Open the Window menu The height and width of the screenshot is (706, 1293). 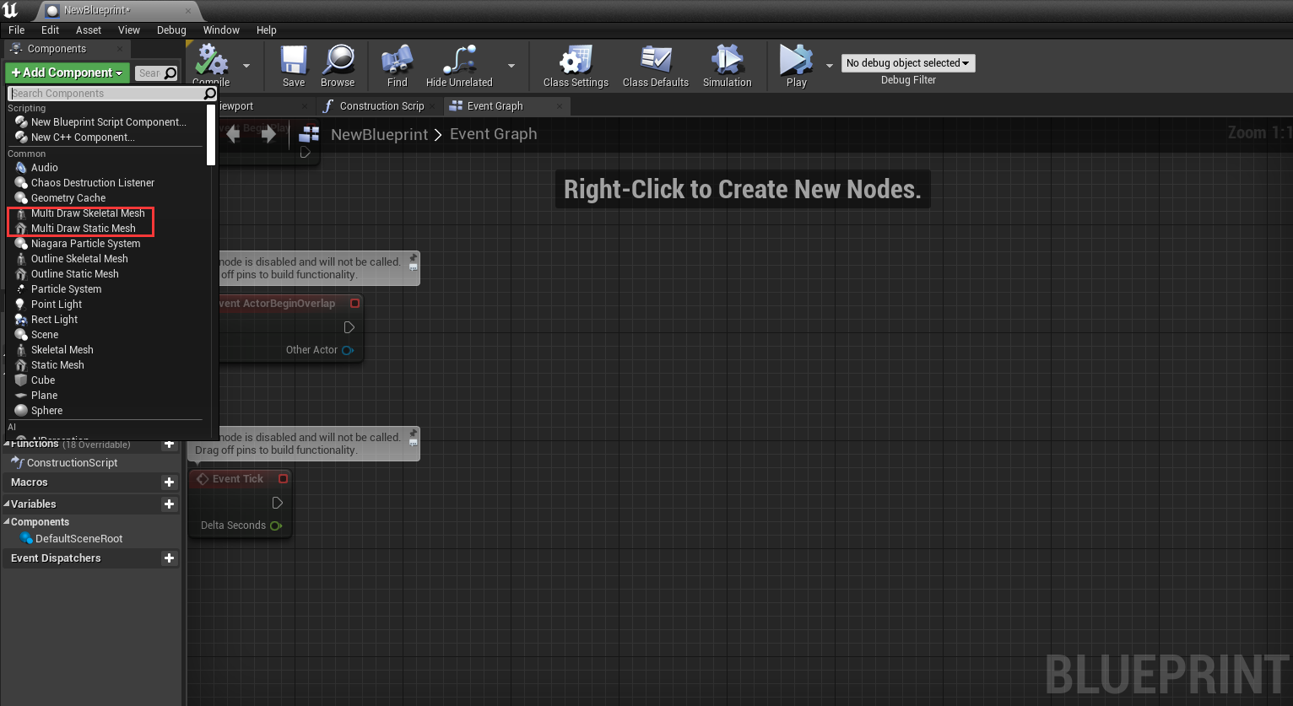pyautogui.click(x=221, y=30)
